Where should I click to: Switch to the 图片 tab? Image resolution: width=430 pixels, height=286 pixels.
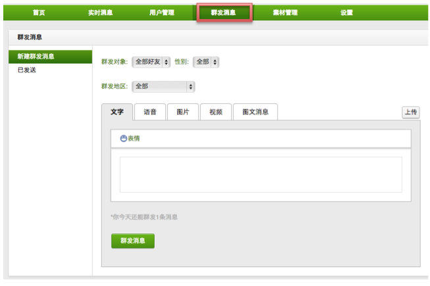click(x=182, y=112)
